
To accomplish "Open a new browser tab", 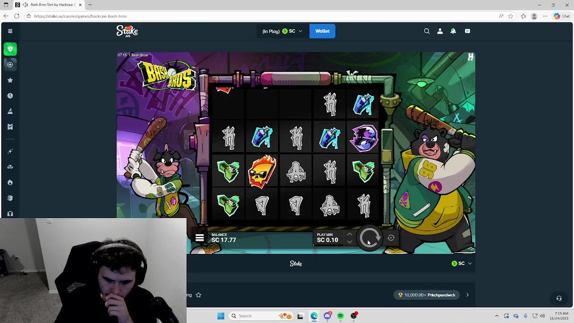I will (90, 4).
